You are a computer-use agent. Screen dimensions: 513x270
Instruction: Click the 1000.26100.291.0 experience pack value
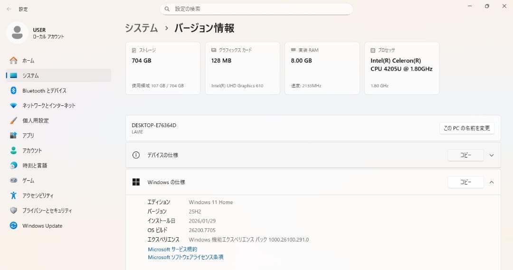(289, 240)
